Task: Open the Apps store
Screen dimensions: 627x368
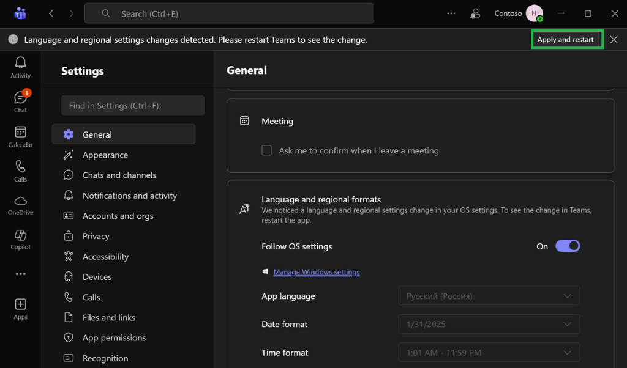Action: [x=20, y=309]
